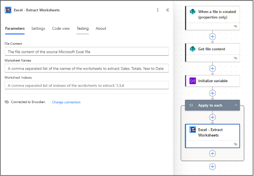
Task: Click the Encodian logo in panel header
Action: [8, 10]
